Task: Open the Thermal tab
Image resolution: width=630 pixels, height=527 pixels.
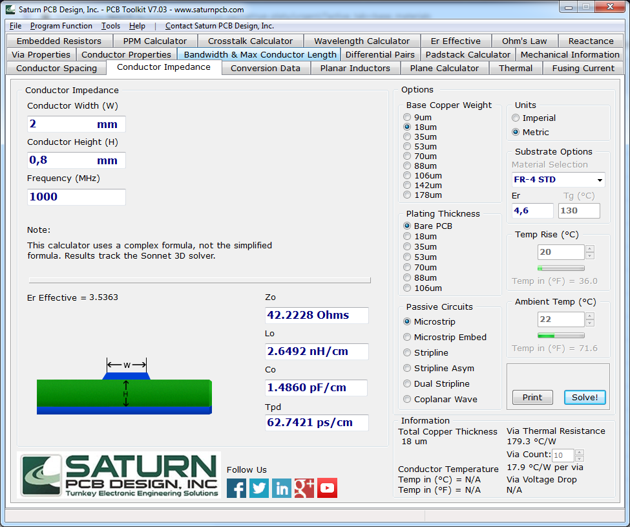Action: 516,69
